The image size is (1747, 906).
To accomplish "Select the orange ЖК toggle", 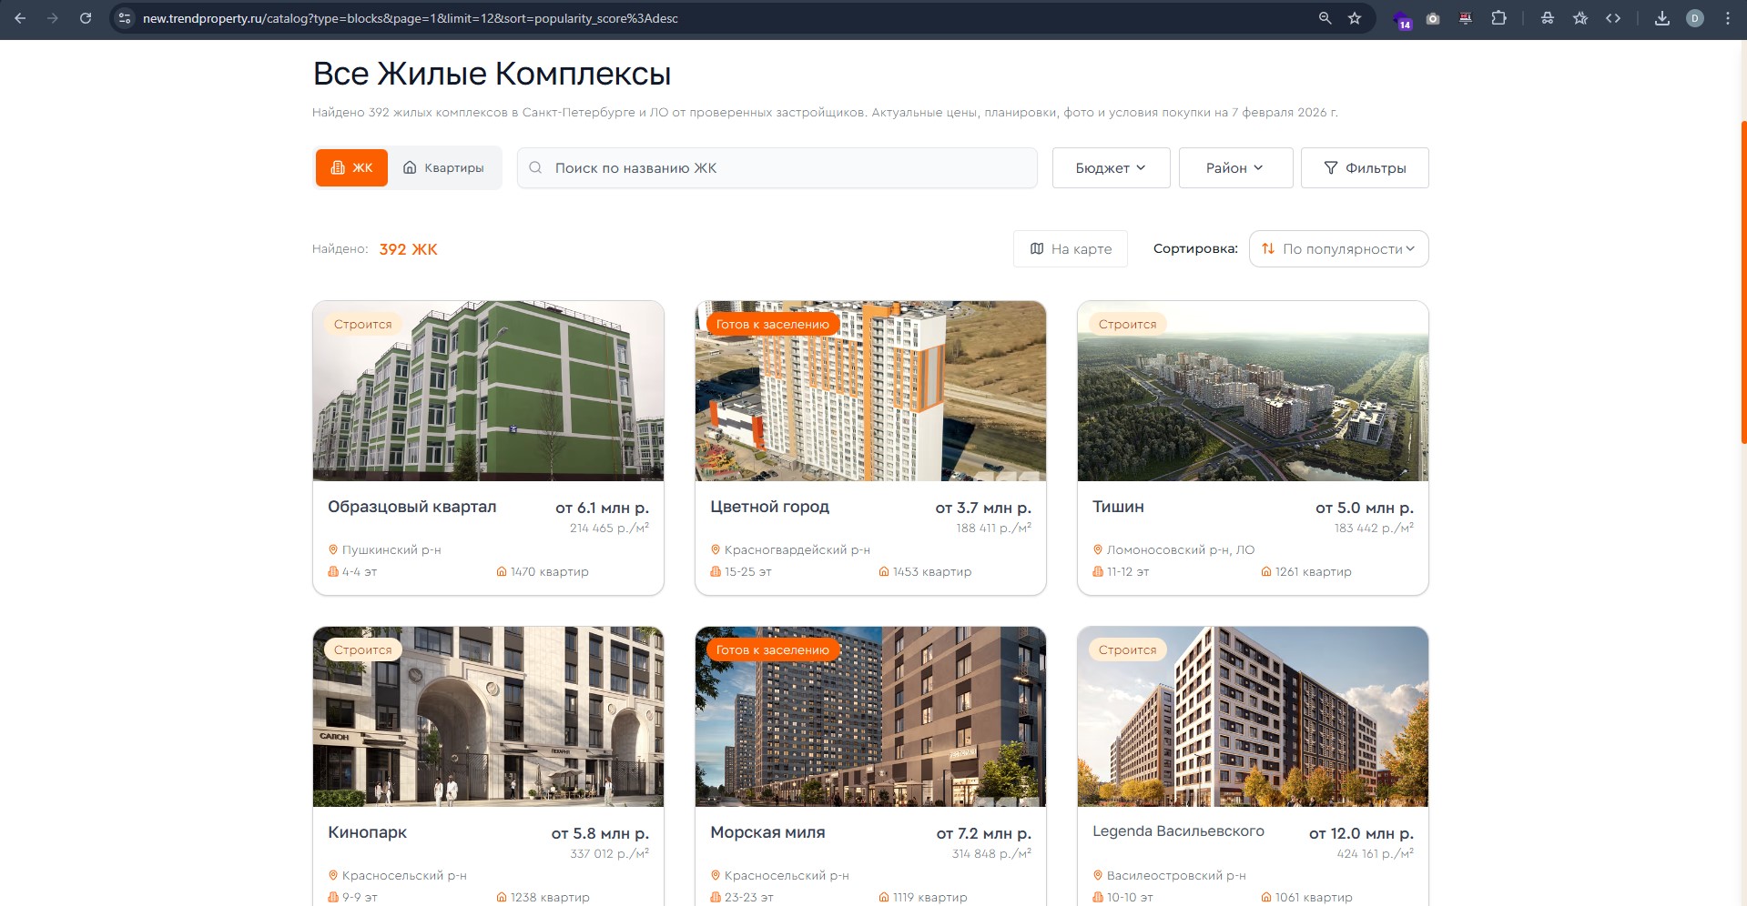I will click(351, 167).
